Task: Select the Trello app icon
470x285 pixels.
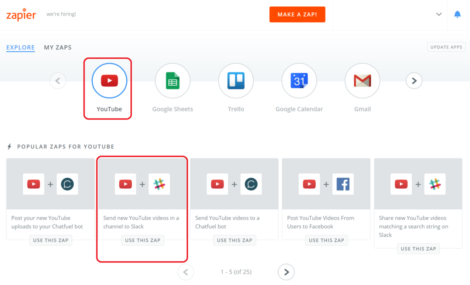Action: coord(236,81)
